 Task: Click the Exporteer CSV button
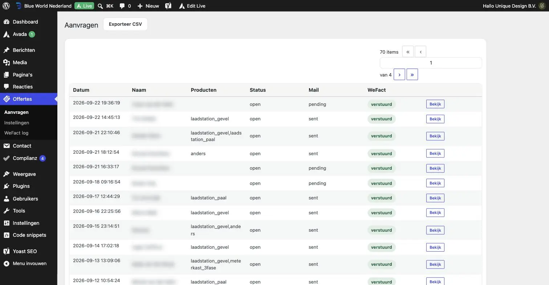(125, 24)
